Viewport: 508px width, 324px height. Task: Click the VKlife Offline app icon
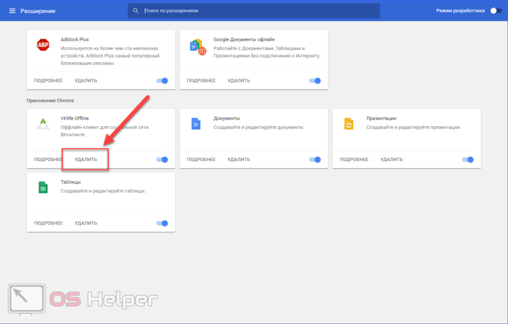[x=43, y=124]
